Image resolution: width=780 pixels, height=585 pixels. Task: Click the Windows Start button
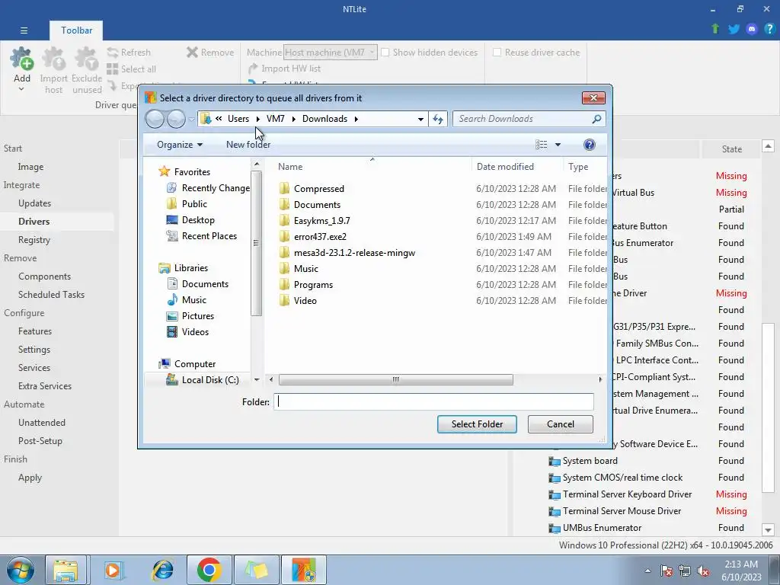click(x=20, y=570)
